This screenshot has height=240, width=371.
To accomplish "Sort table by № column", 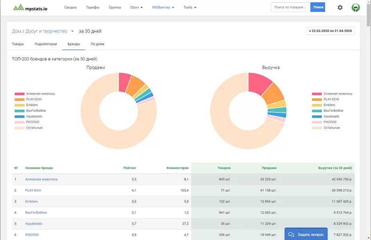I will tap(16, 168).
